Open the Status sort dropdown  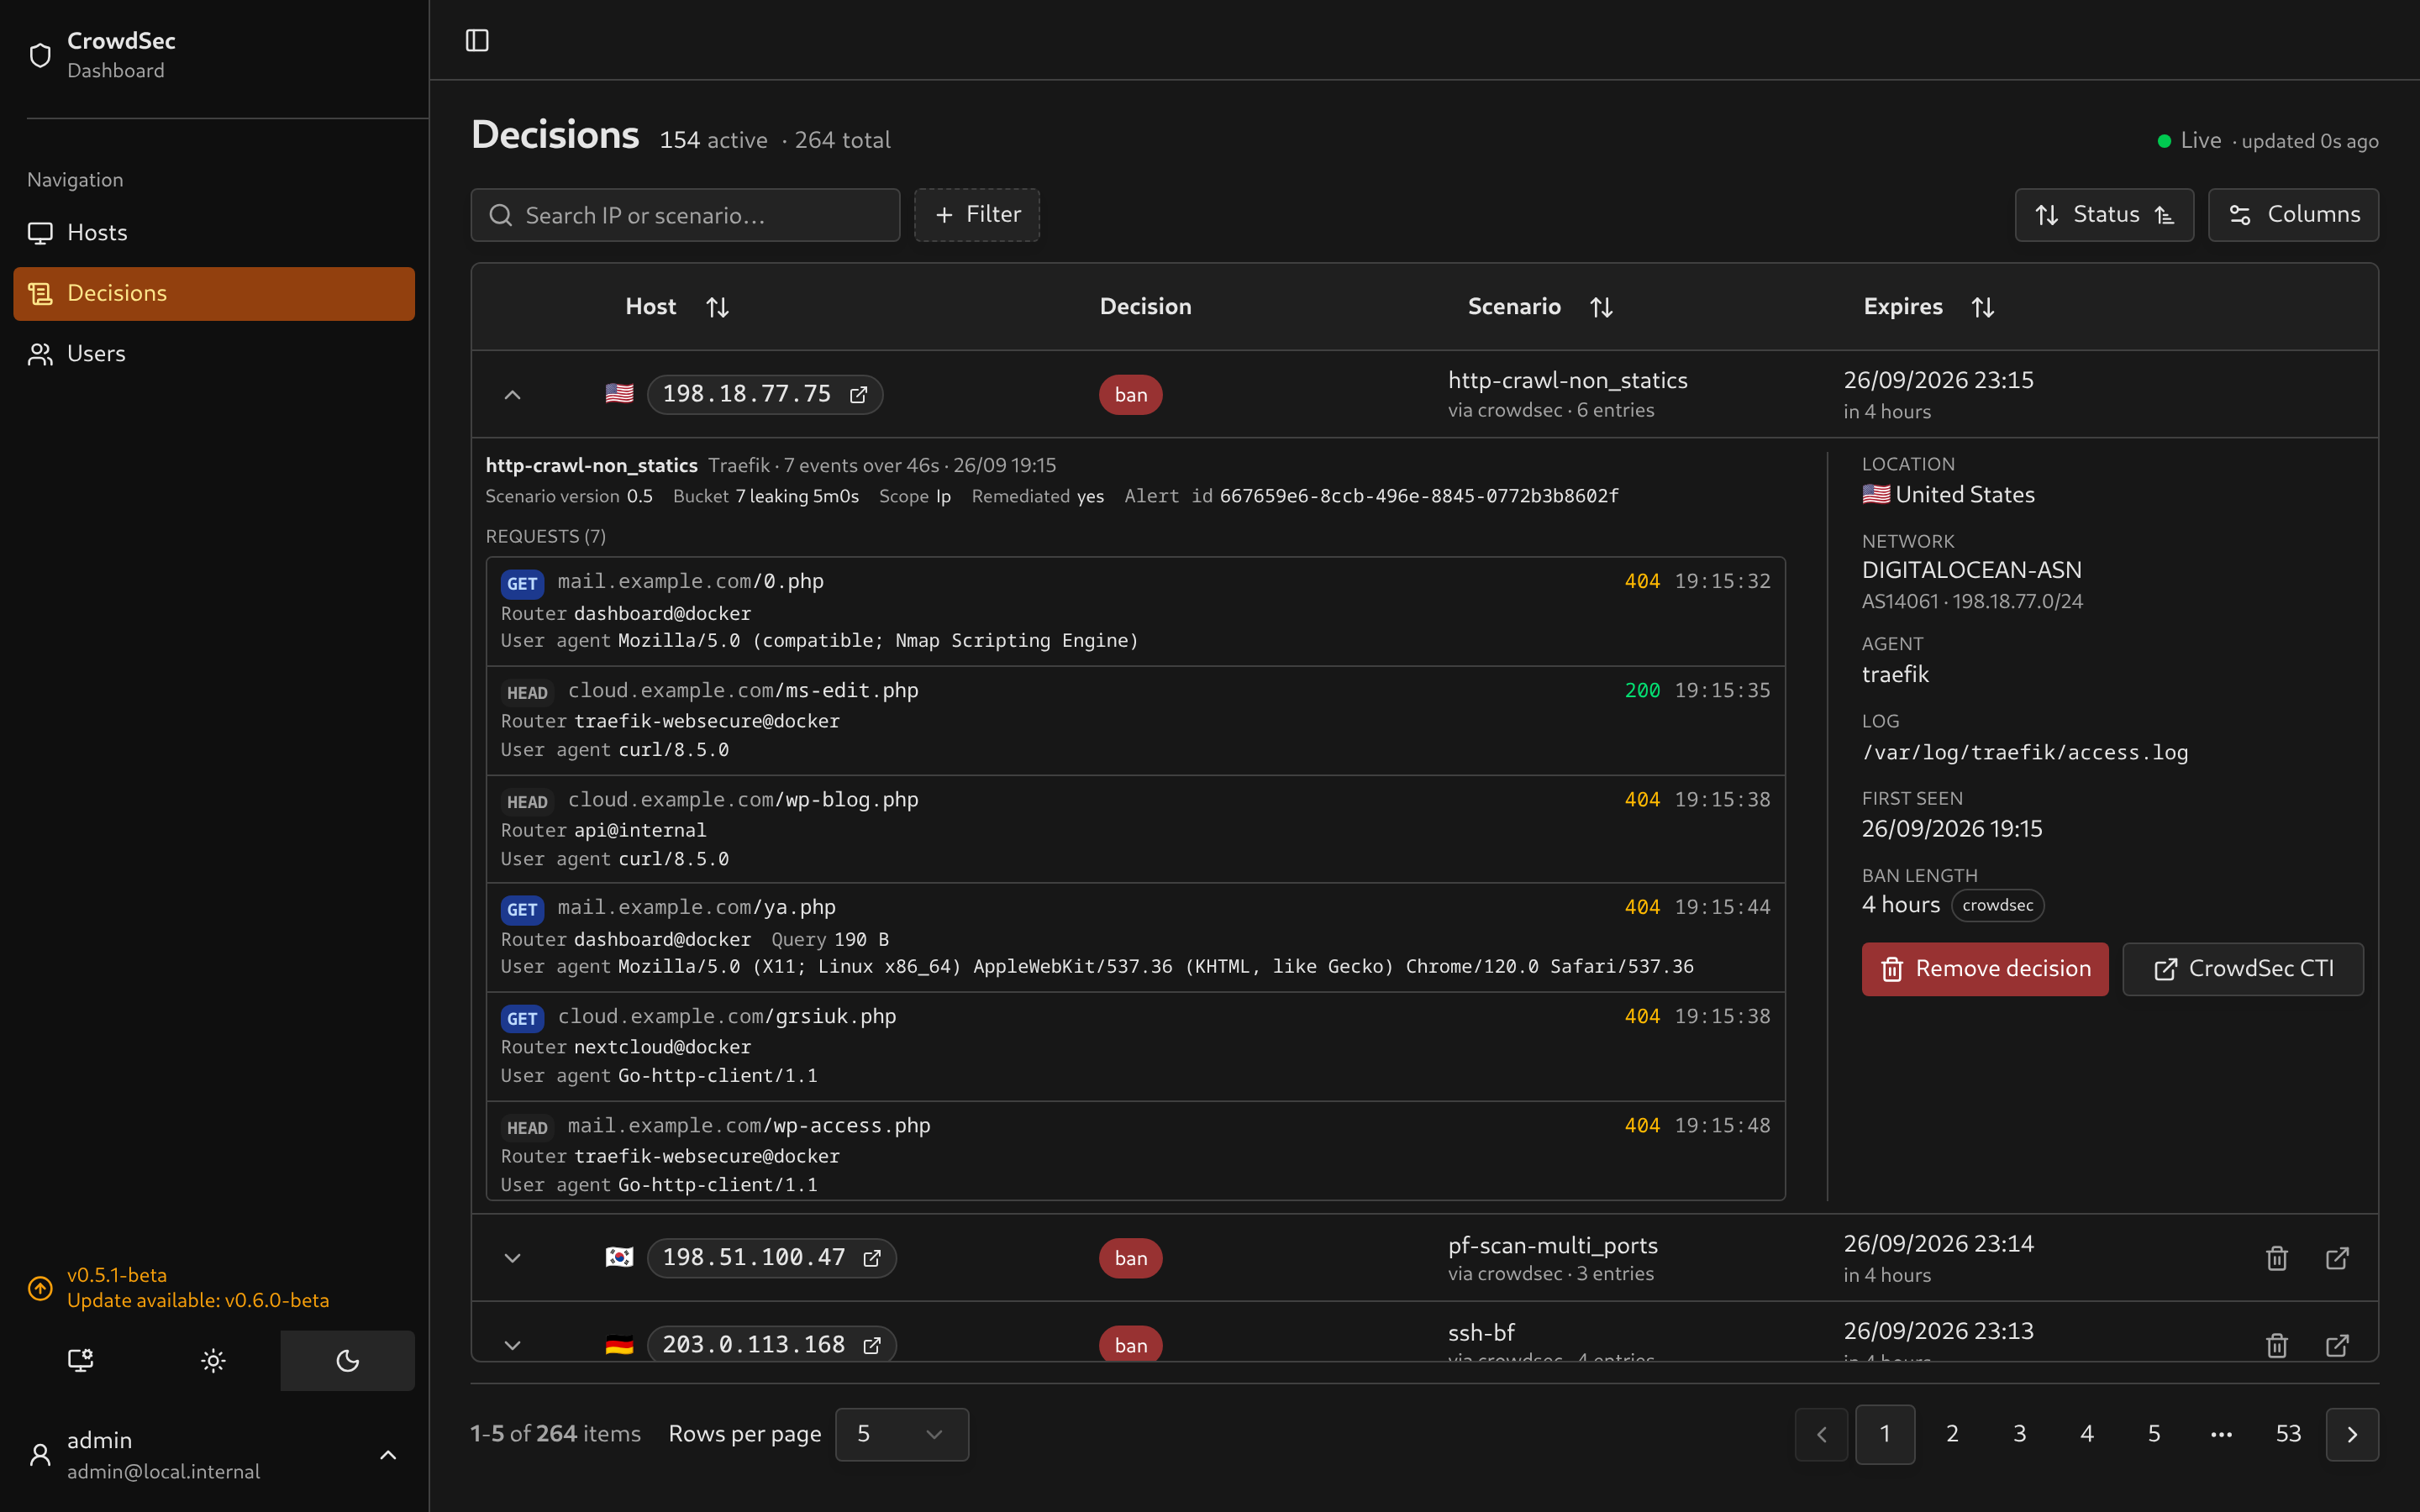2104,214
